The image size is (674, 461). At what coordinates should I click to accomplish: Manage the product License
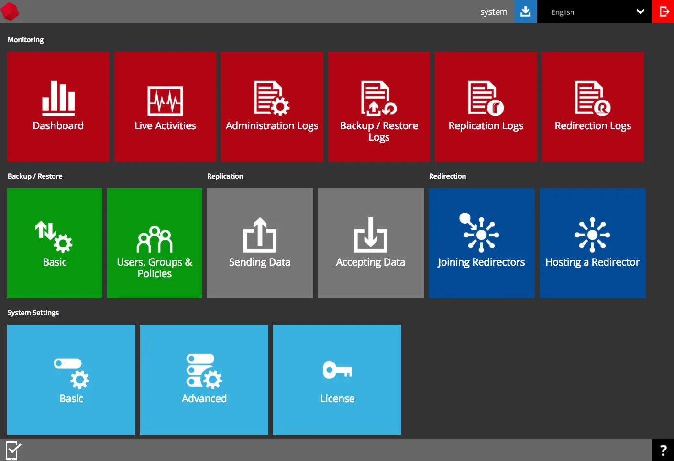point(337,379)
